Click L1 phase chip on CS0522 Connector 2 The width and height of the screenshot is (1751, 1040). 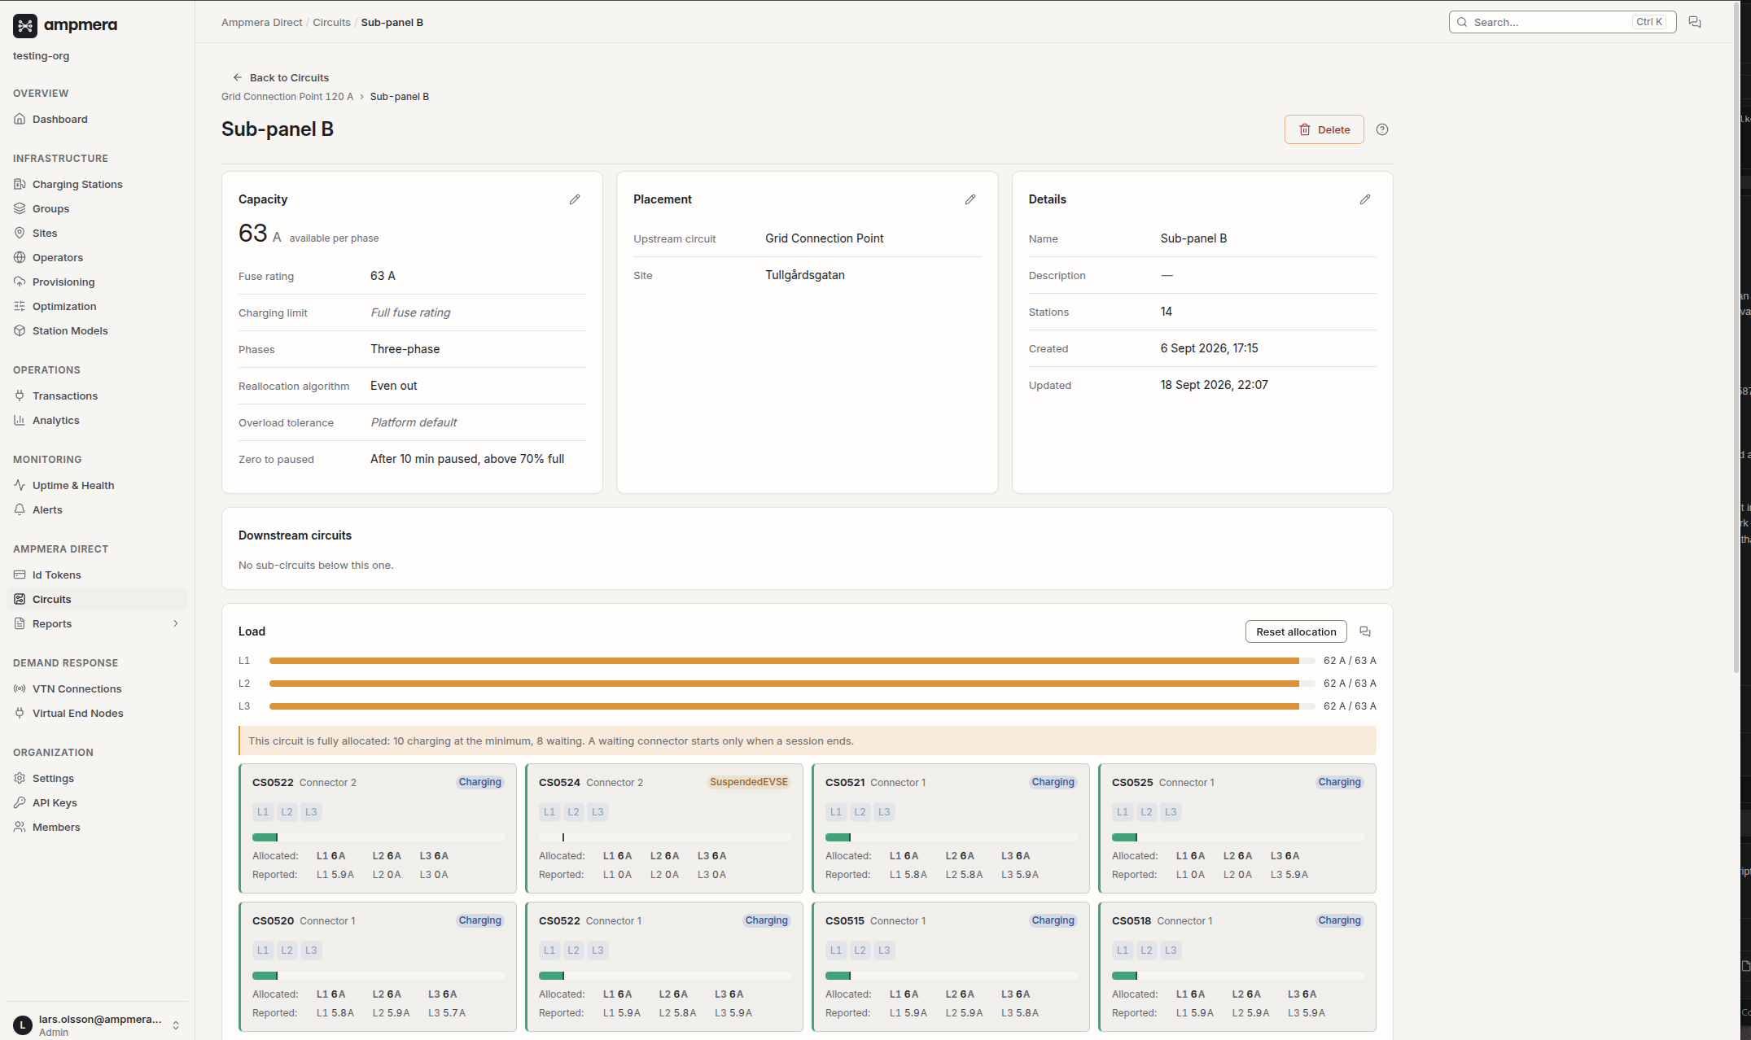[x=263, y=811]
